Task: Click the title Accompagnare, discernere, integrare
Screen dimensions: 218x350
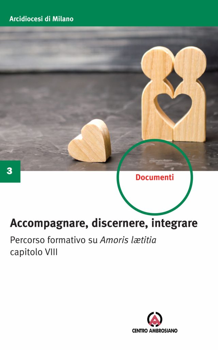Action: pyautogui.click(x=104, y=223)
